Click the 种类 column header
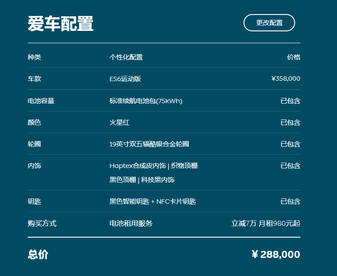This screenshot has width=337, height=276. pos(34,57)
